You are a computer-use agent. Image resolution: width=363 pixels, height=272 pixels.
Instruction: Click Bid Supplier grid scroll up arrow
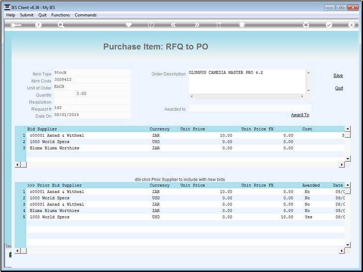pos(348,129)
